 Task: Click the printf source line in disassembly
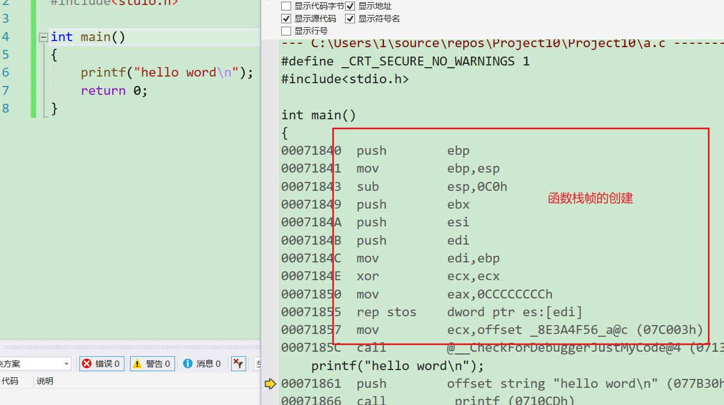pyautogui.click(x=398, y=366)
